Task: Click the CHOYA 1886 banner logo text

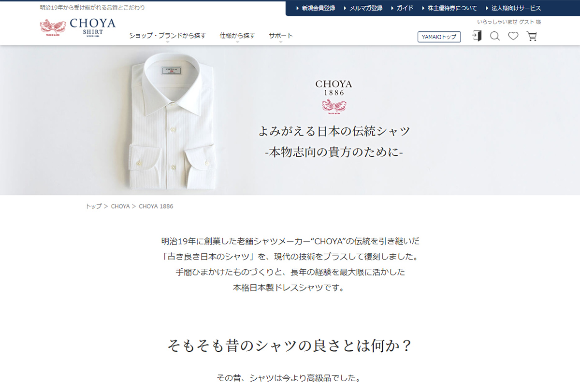Action: point(333,87)
